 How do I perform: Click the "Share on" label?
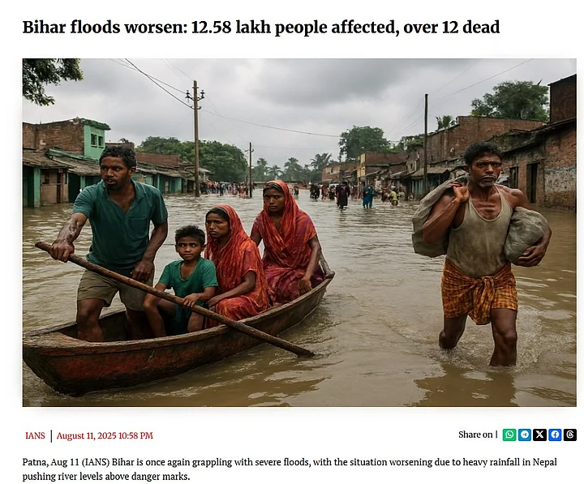point(475,435)
